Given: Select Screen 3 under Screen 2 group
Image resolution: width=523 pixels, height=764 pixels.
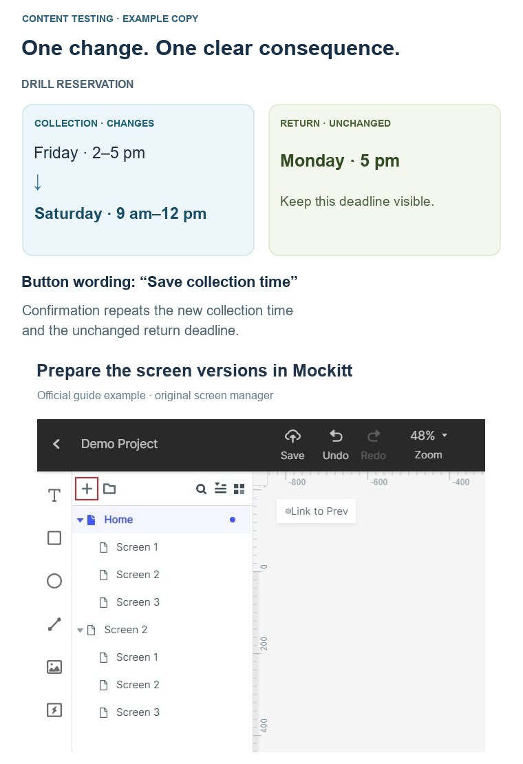Looking at the screenshot, I should pyautogui.click(x=161, y=712).
